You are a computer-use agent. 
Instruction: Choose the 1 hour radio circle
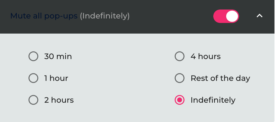click(33, 78)
